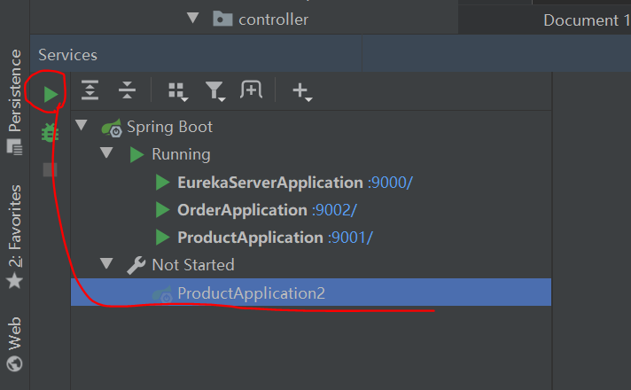The width and height of the screenshot is (631, 390).
Task: Select the OrderApplication service
Action: pos(241,210)
